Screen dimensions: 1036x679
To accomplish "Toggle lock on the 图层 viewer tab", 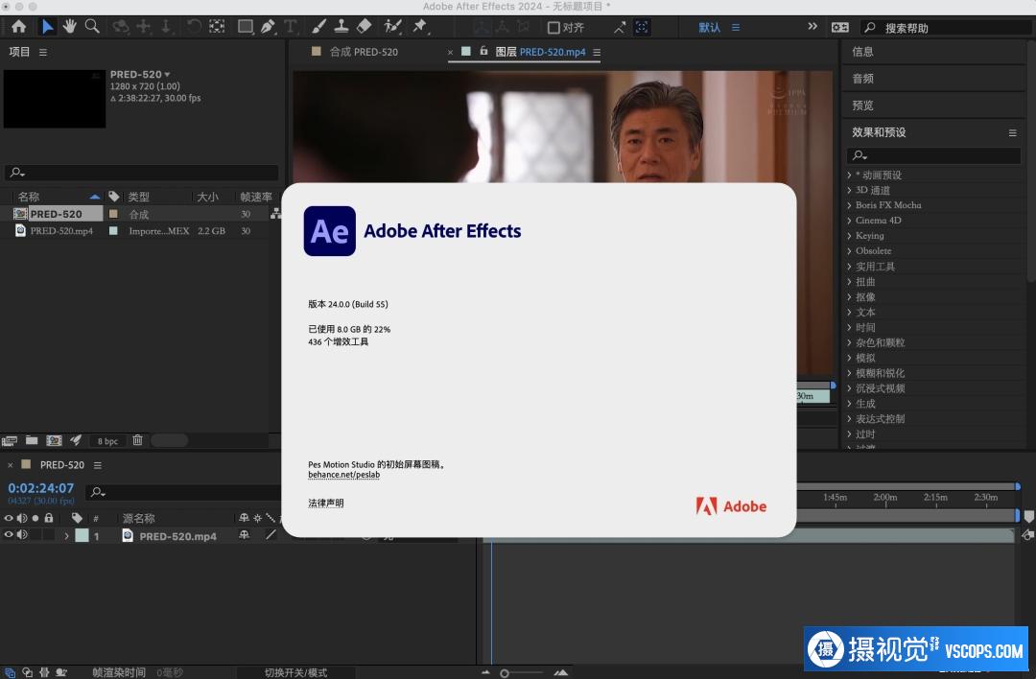I will (483, 51).
